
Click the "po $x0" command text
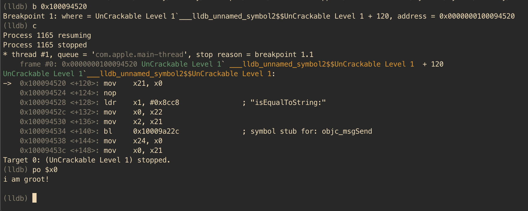coord(45,170)
